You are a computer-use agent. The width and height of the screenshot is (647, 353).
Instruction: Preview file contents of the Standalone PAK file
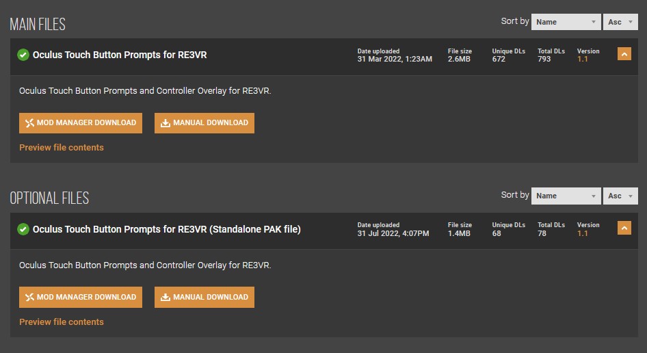click(x=62, y=322)
